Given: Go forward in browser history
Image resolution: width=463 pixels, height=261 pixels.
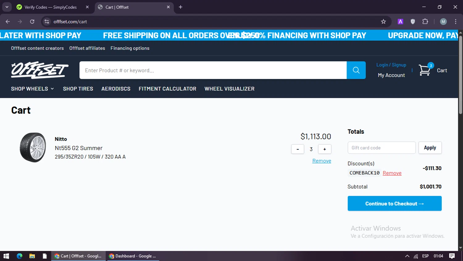Looking at the screenshot, I should pyautogui.click(x=20, y=22).
